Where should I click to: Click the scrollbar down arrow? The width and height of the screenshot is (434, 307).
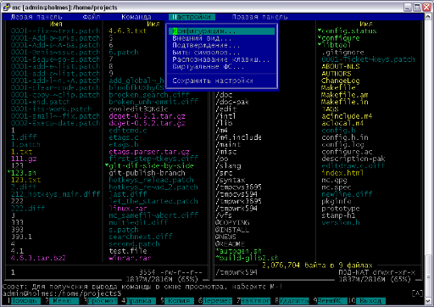(428, 301)
